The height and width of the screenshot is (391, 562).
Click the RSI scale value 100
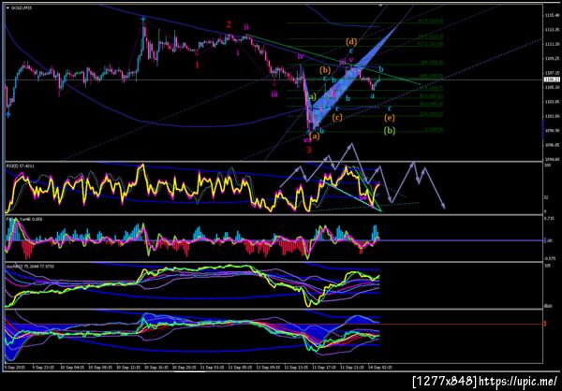547,166
